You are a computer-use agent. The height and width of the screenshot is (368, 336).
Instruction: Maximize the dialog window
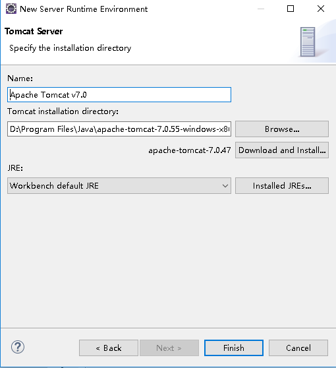pos(291,9)
